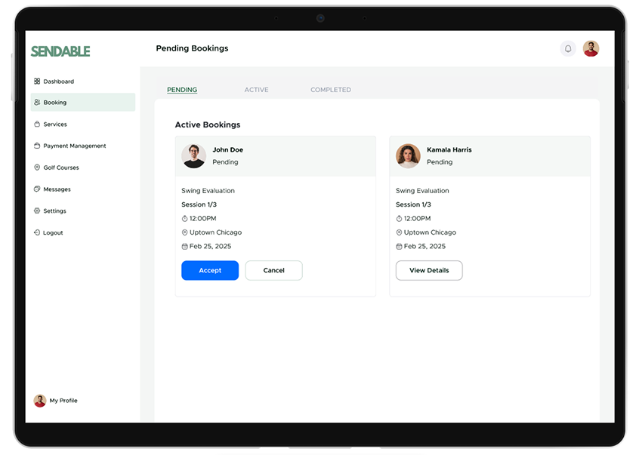The width and height of the screenshot is (642, 455).
Task: Switch to the COMPLETED tab
Action: pos(330,90)
